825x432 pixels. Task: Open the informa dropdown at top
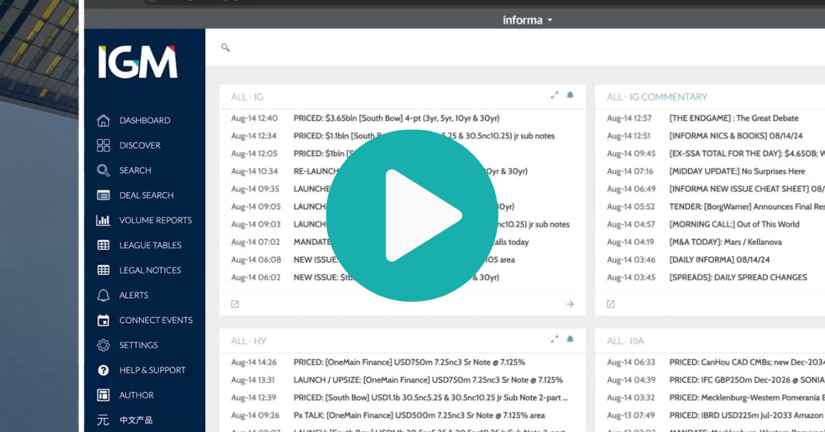click(527, 20)
